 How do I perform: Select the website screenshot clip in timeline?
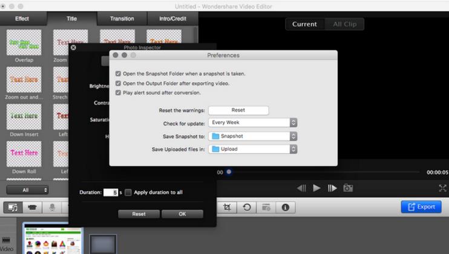(x=53, y=239)
